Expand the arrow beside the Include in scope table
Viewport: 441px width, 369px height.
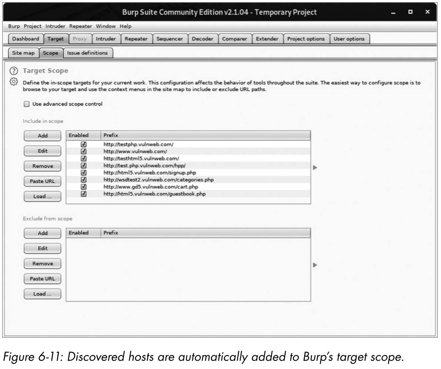click(315, 168)
